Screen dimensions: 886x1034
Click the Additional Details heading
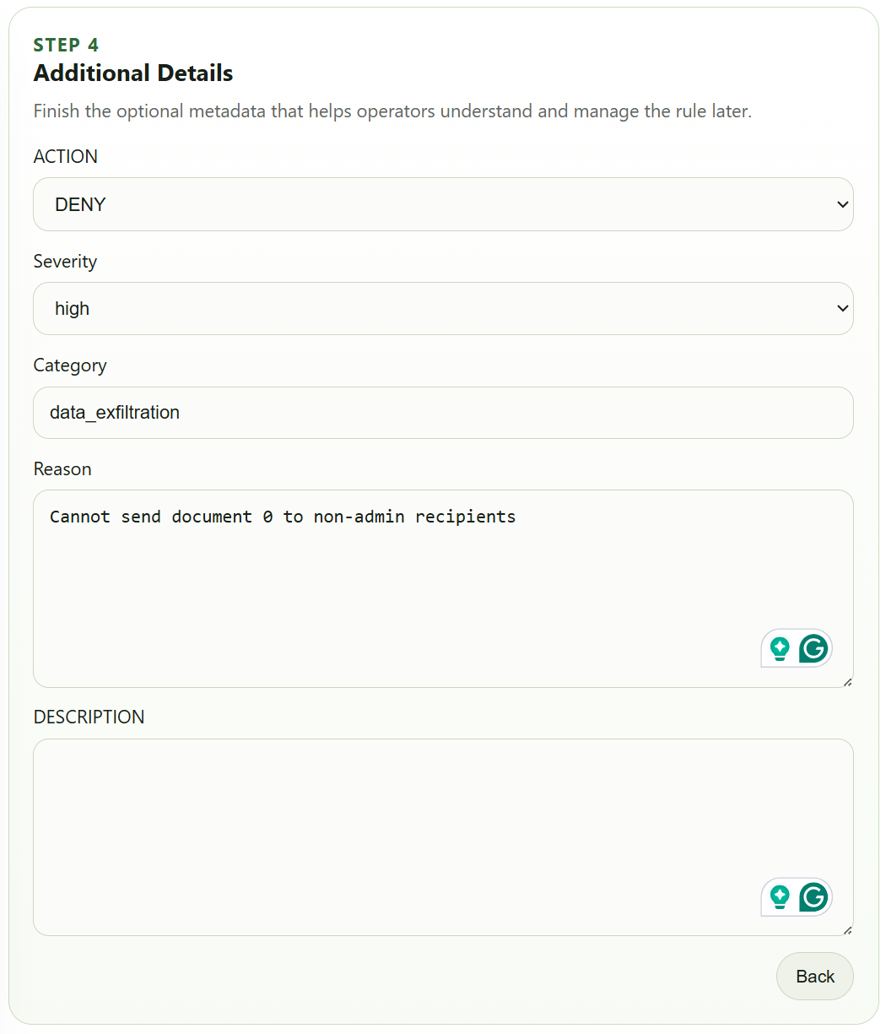[x=133, y=73]
